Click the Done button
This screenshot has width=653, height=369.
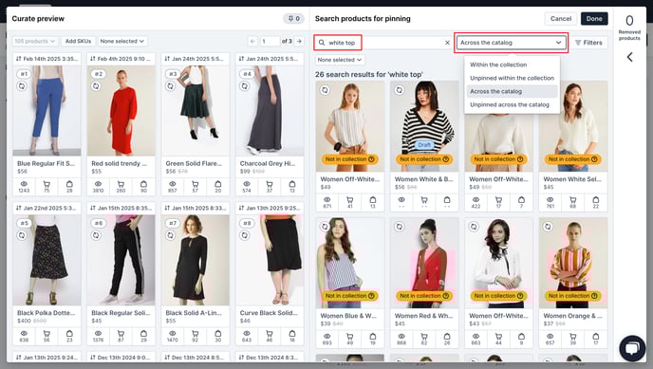coord(594,19)
